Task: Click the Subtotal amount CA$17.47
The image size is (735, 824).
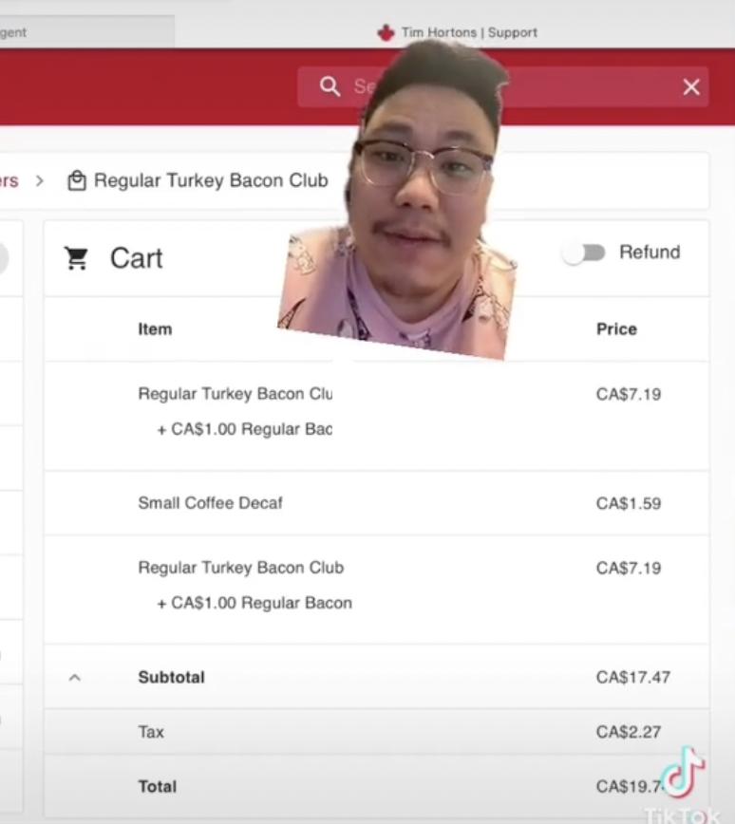Action: pyautogui.click(x=633, y=678)
